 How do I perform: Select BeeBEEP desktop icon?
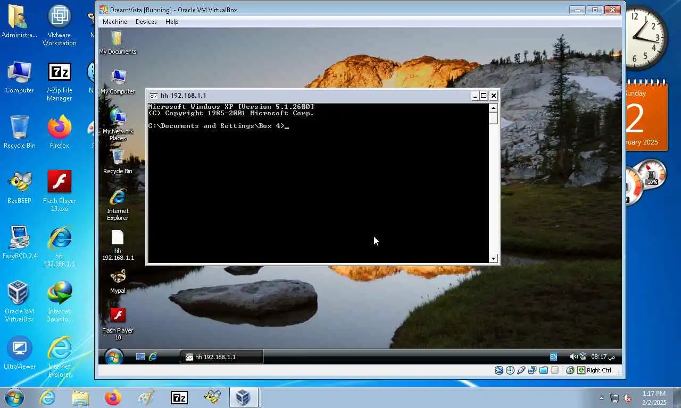click(x=20, y=188)
